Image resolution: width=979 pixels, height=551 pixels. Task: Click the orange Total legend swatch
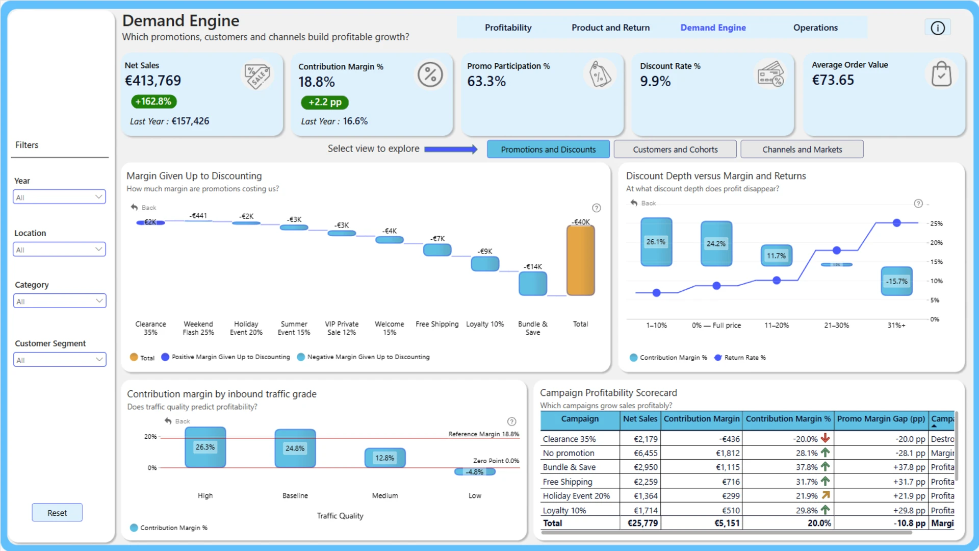click(134, 357)
